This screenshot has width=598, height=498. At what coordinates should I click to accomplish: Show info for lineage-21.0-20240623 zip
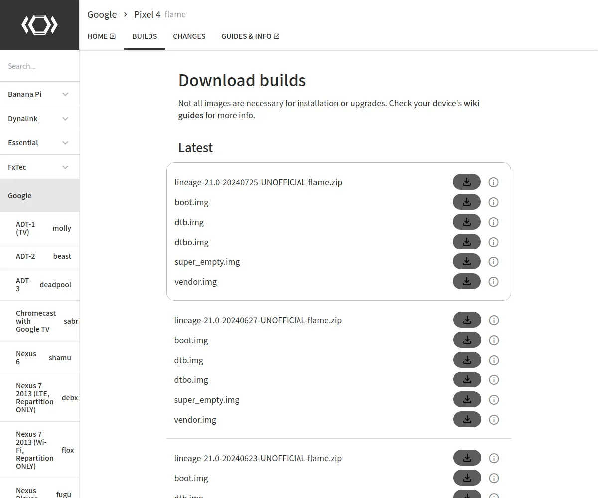coord(494,458)
